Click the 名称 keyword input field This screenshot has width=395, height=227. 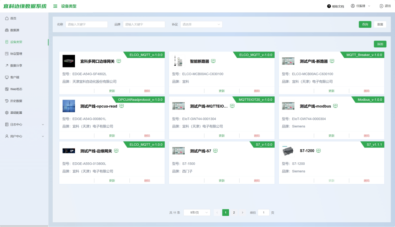point(87,24)
